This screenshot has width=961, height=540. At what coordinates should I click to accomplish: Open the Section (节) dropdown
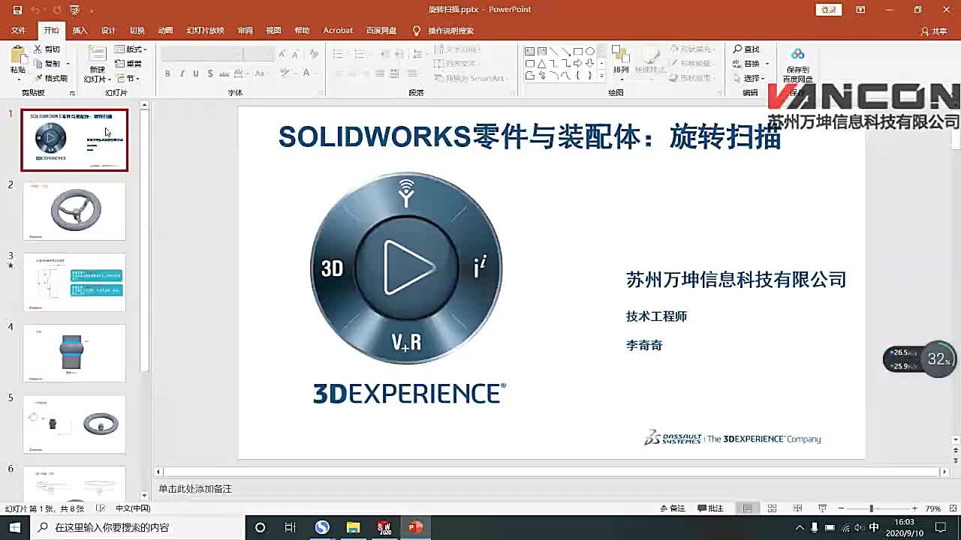click(128, 78)
